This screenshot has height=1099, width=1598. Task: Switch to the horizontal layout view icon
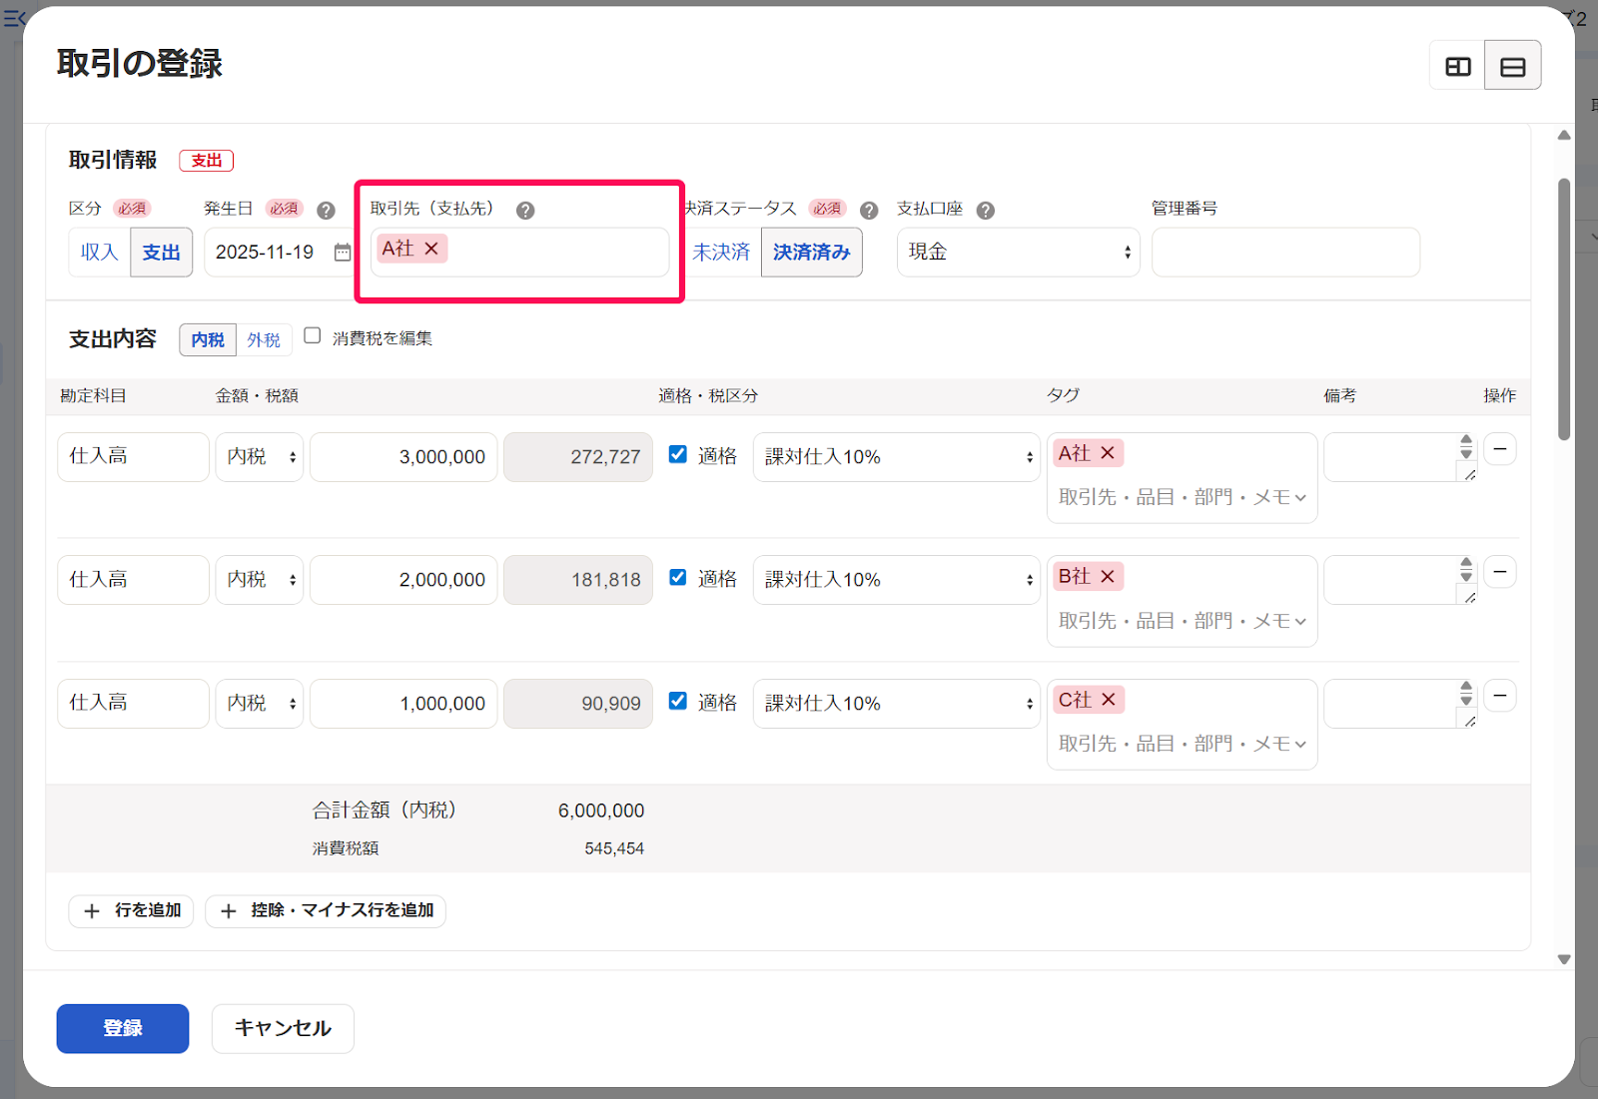tap(1513, 65)
